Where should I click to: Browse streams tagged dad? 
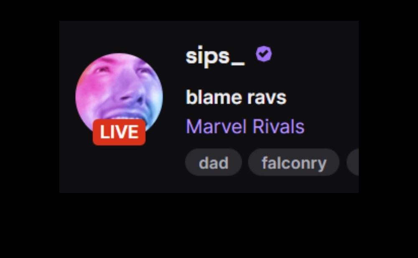point(214,163)
